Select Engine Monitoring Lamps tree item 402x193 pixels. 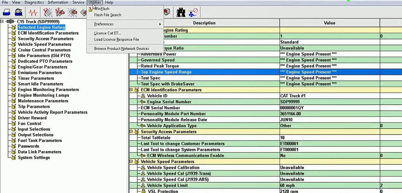click(x=44, y=95)
